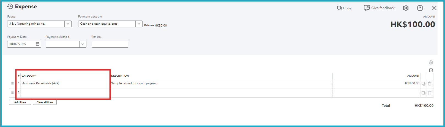Expand the Payment account dropdown
This screenshot has width=445, height=127.
(x=139, y=24)
